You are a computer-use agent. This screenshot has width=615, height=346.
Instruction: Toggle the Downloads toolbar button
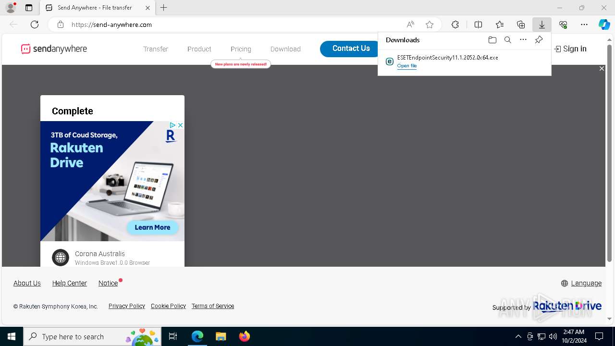541,25
